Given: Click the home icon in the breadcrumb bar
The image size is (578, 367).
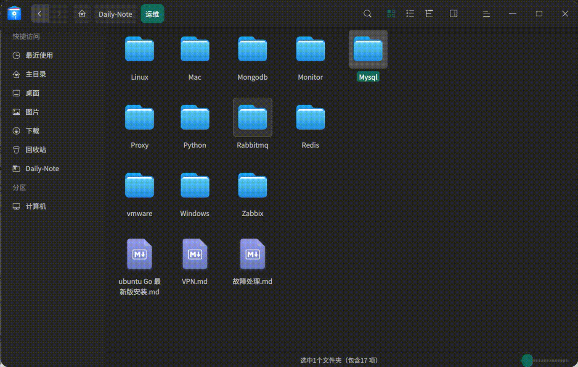Looking at the screenshot, I should 82,14.
